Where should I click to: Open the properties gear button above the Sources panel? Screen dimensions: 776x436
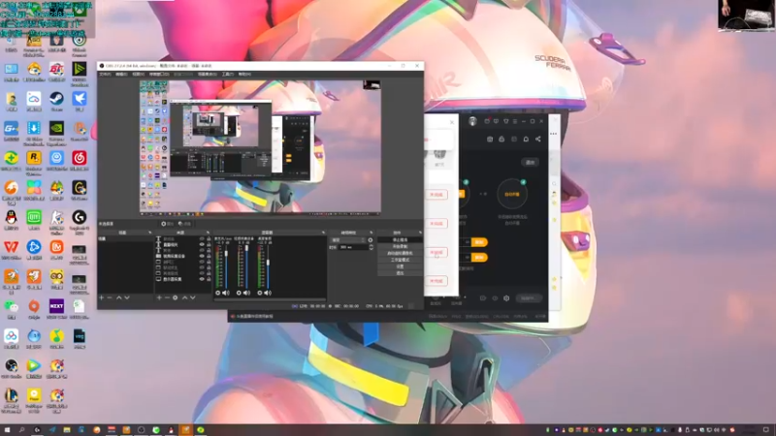(167, 224)
